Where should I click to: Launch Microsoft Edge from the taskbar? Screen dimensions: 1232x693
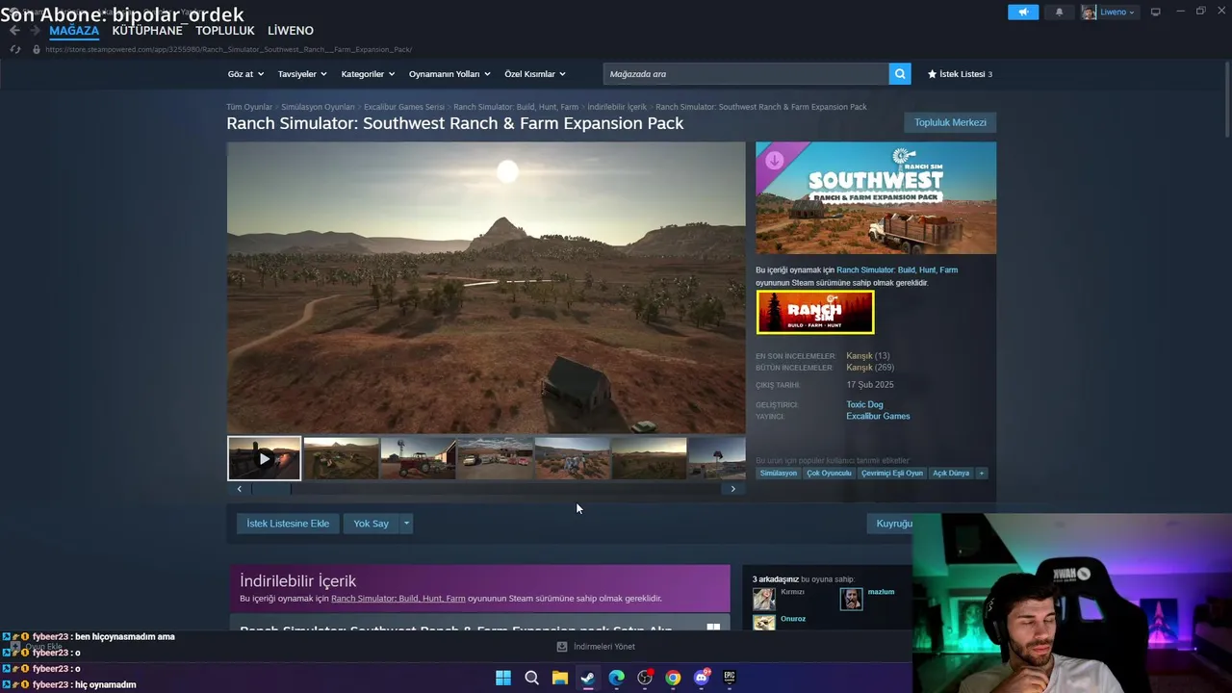(x=616, y=678)
